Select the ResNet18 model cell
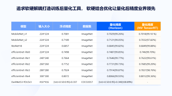This screenshot has width=172, height=96. 17,46
